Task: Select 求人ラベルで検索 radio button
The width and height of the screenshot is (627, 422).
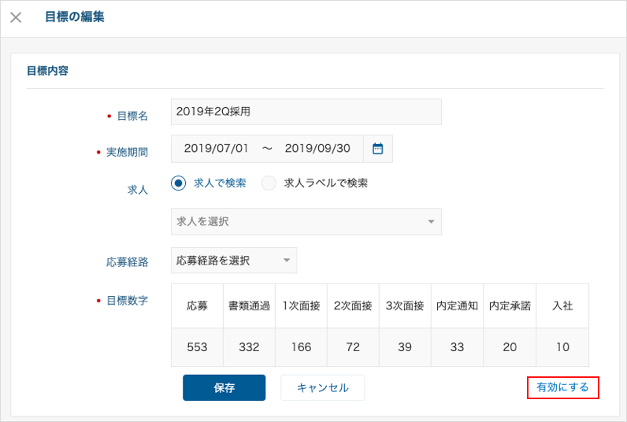Action: tap(269, 183)
